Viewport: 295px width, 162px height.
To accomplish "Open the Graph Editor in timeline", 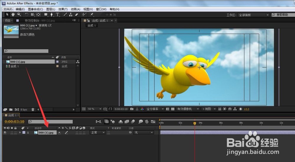I will 153,122.
